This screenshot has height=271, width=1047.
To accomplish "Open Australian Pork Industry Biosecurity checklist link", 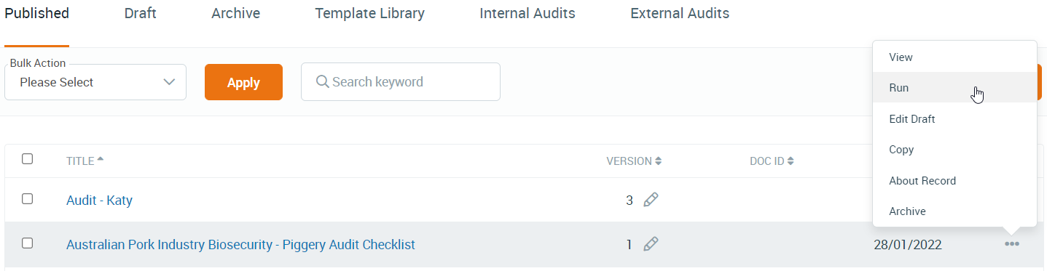I will [240, 245].
